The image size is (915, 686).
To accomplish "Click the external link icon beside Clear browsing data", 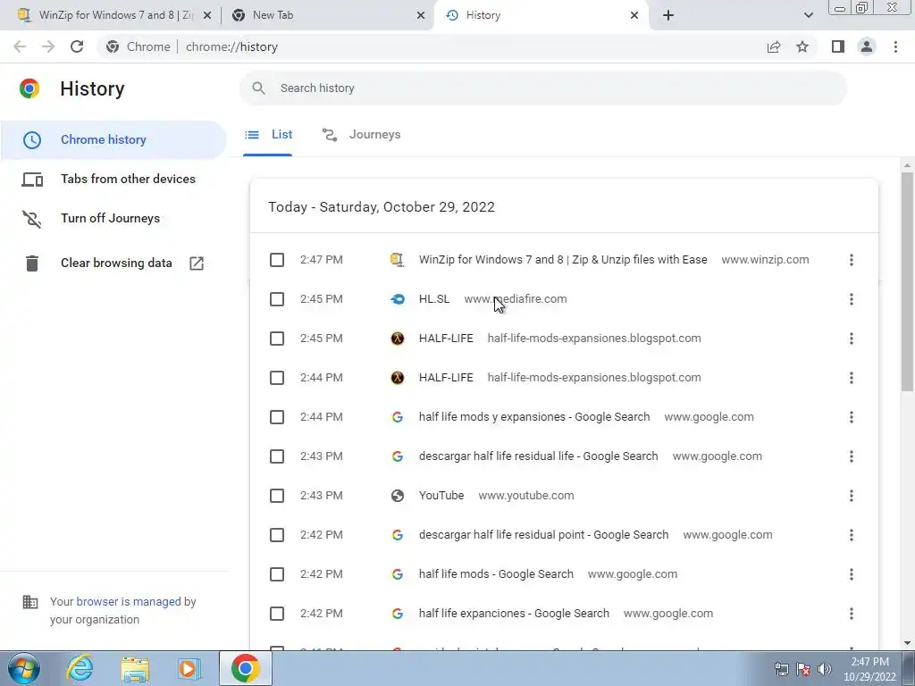I will (x=197, y=264).
